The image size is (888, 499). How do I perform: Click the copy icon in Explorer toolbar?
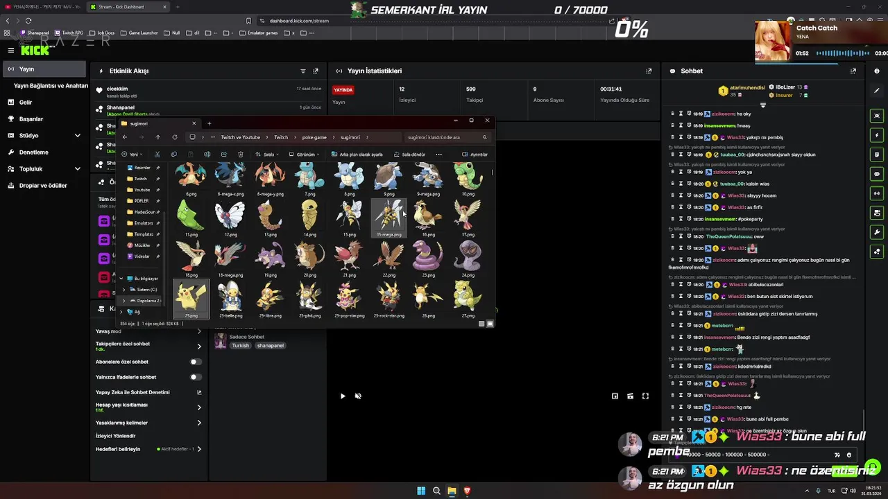(174, 155)
